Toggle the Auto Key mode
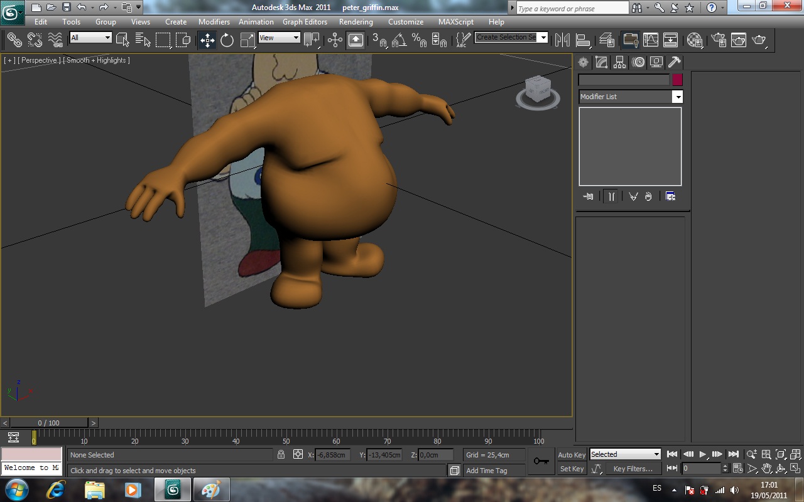 click(572, 455)
